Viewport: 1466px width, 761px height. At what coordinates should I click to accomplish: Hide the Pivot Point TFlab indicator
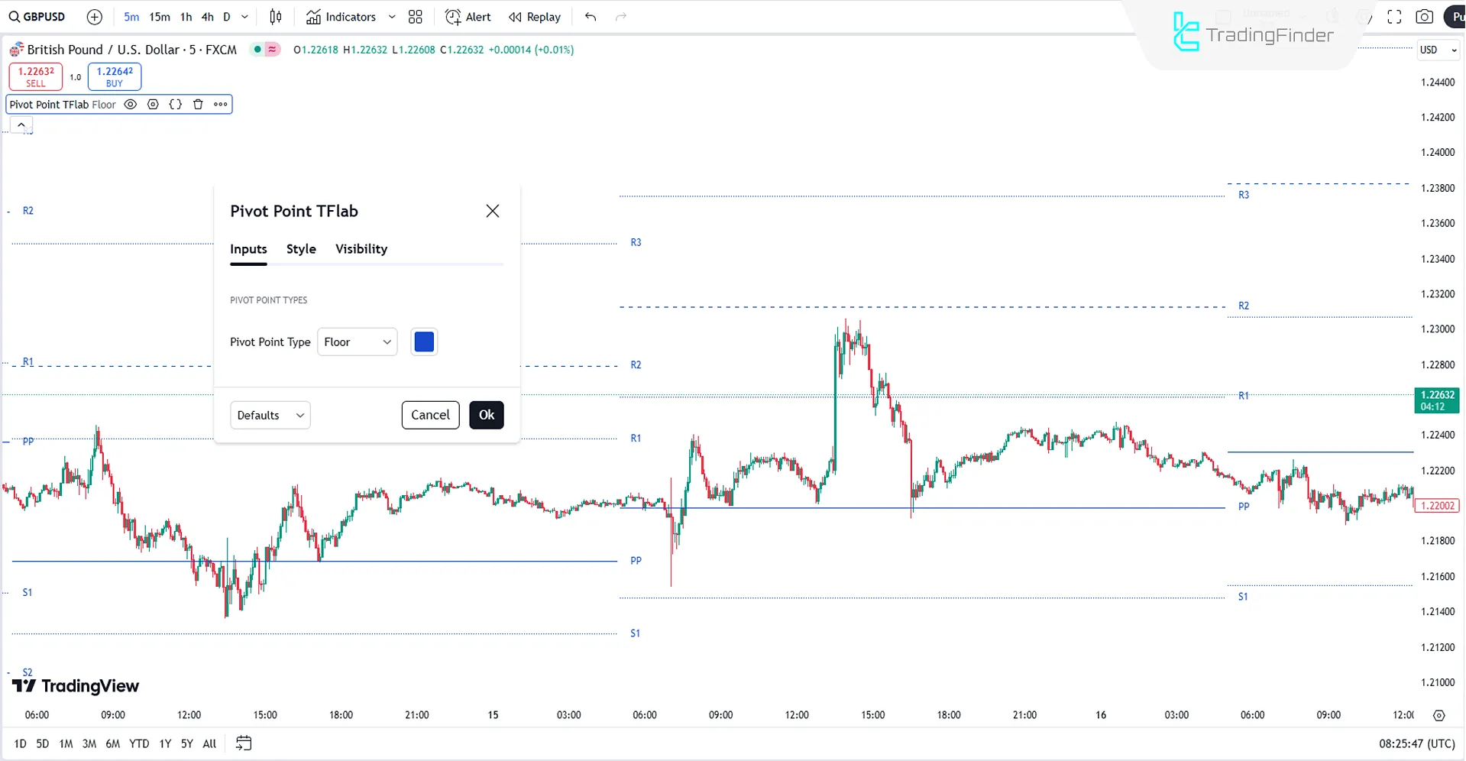pyautogui.click(x=130, y=104)
